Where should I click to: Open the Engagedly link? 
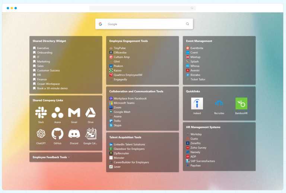pyautogui.click(x=120, y=79)
